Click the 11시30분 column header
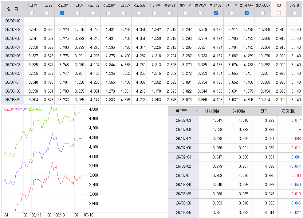The height and width of the screenshot is (218, 303). pos(212,111)
